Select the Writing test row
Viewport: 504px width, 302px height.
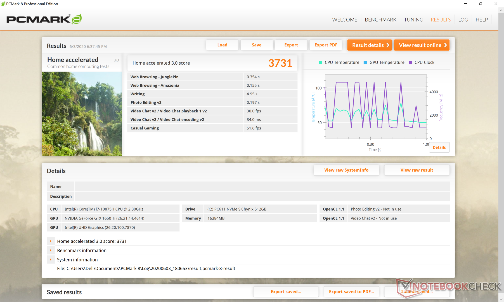click(212, 94)
